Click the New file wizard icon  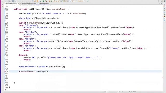pyautogui.click(x=2, y=1)
